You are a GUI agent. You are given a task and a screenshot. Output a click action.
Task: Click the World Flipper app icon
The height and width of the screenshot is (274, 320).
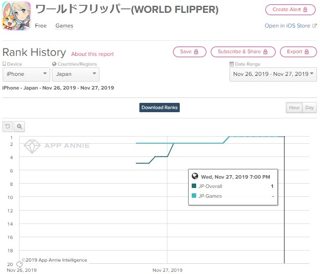pos(16,16)
